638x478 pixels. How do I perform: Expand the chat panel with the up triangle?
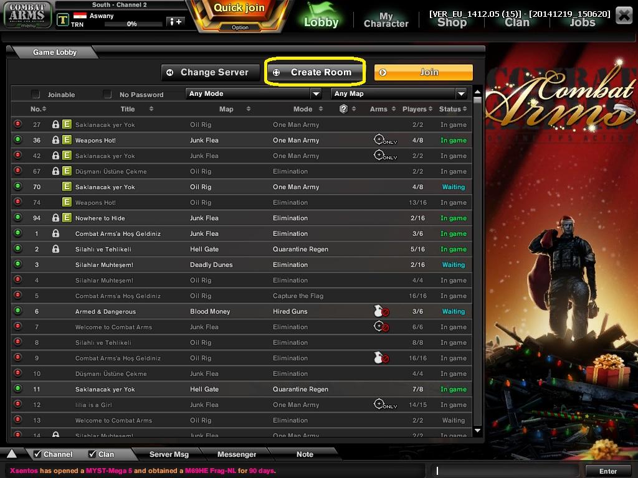tap(12, 454)
